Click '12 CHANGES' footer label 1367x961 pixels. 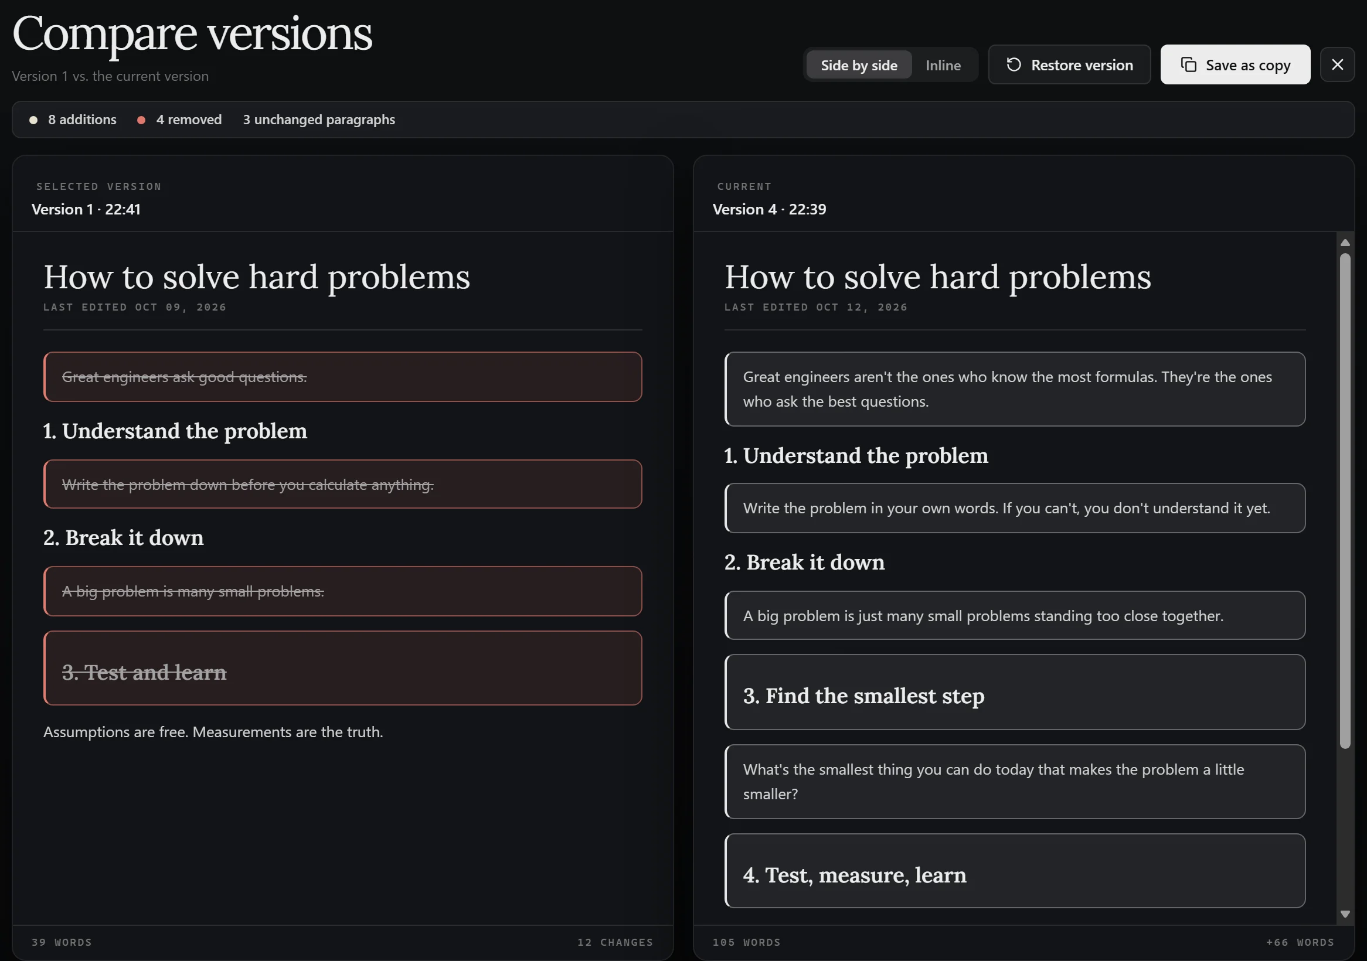click(x=615, y=943)
